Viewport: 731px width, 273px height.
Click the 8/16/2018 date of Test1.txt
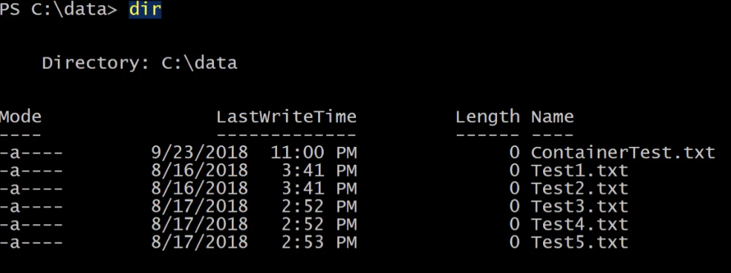[x=200, y=171]
